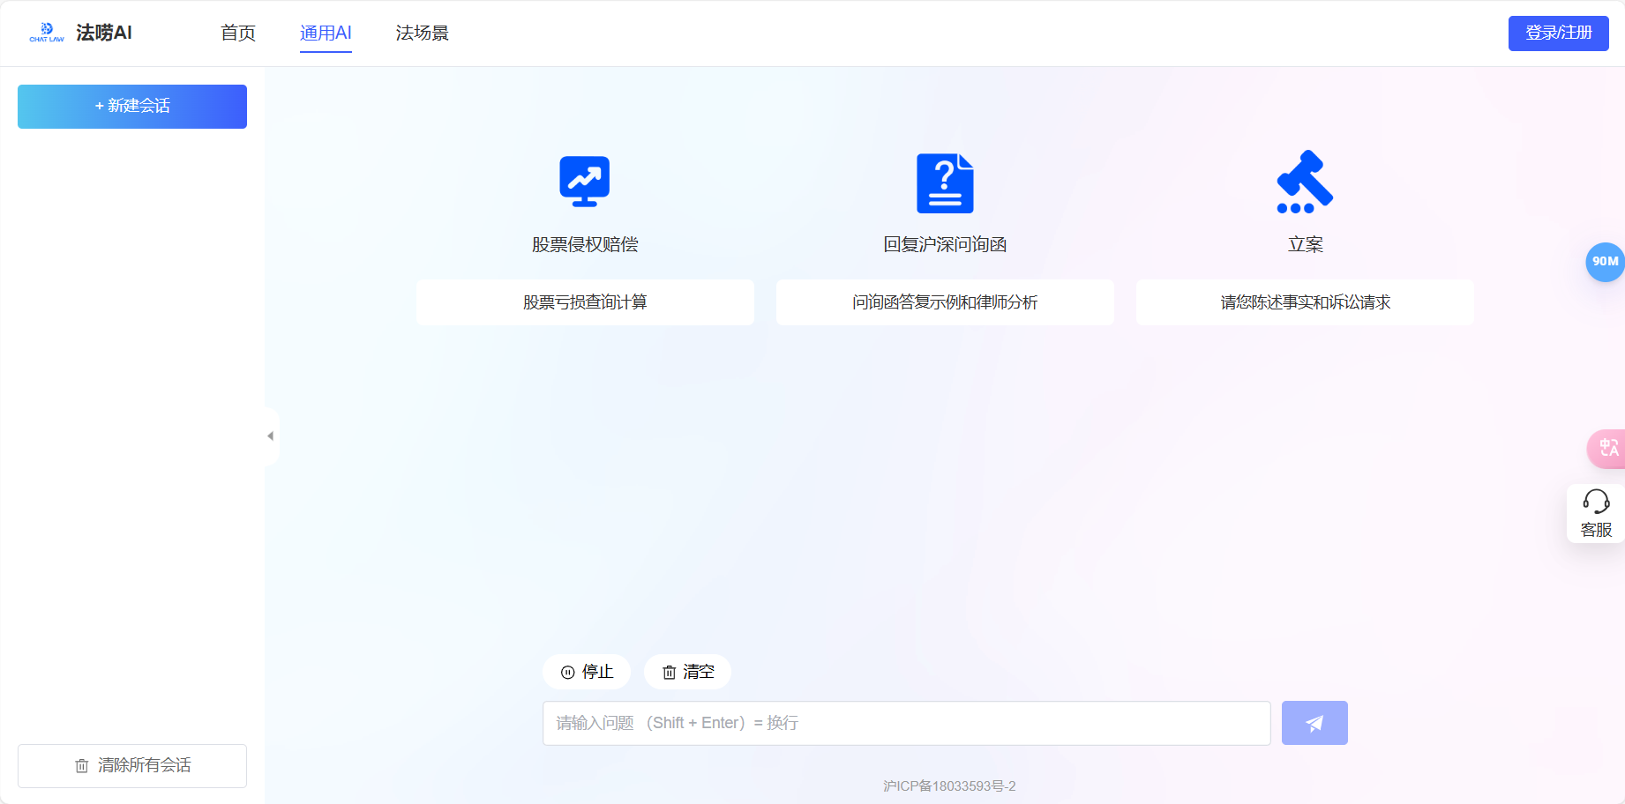Click the pause icon on 停止 button
Viewport: 1625px width, 804px height.
click(568, 671)
